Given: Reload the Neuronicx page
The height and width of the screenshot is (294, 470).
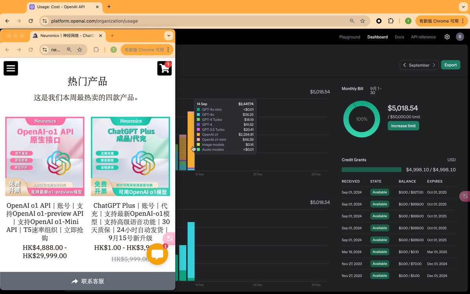Looking at the screenshot, I should (31, 50).
